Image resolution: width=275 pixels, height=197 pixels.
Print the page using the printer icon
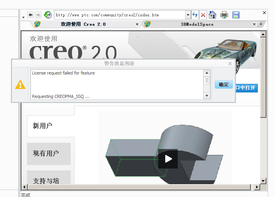[224, 15]
